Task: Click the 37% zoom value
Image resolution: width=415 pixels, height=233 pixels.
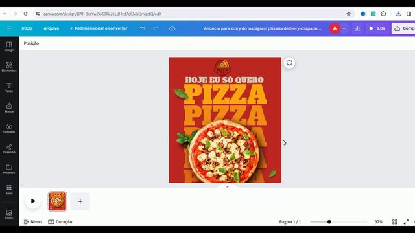Action: pos(379,222)
